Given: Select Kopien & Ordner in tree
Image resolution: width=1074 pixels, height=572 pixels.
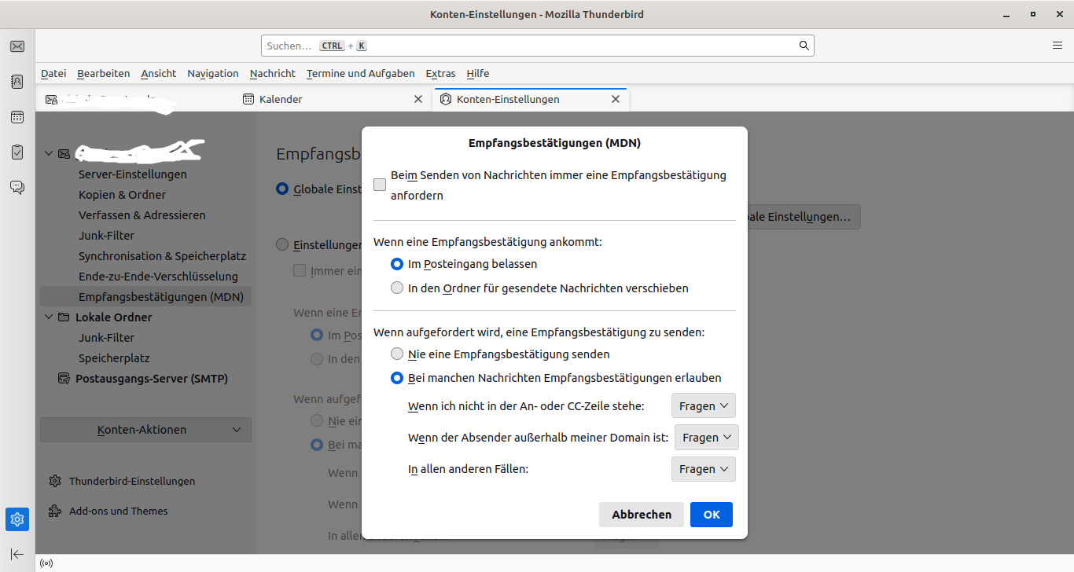Looking at the screenshot, I should 123,195.
